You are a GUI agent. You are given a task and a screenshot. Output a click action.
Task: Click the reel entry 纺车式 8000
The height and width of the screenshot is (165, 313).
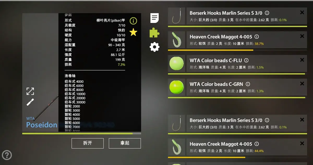74,90
